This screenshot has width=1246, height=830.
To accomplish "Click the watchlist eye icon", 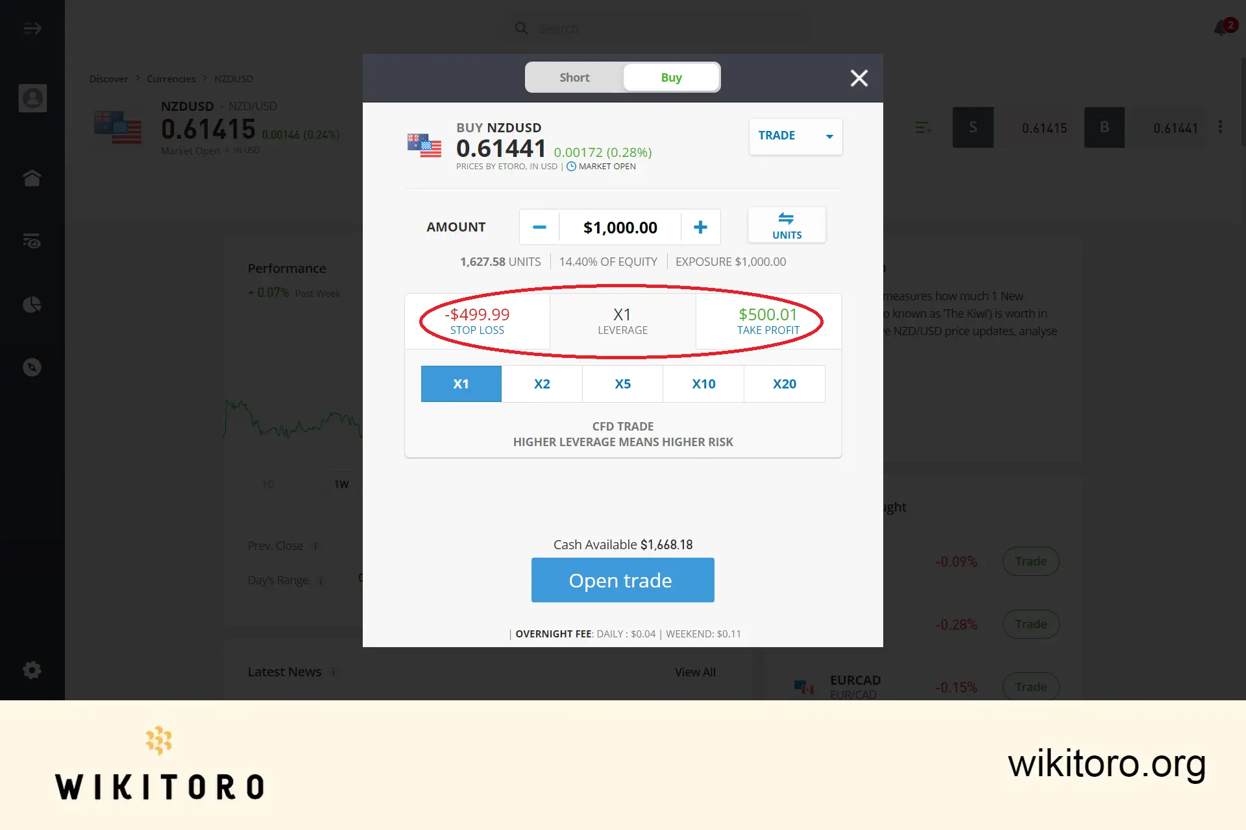I will [32, 241].
